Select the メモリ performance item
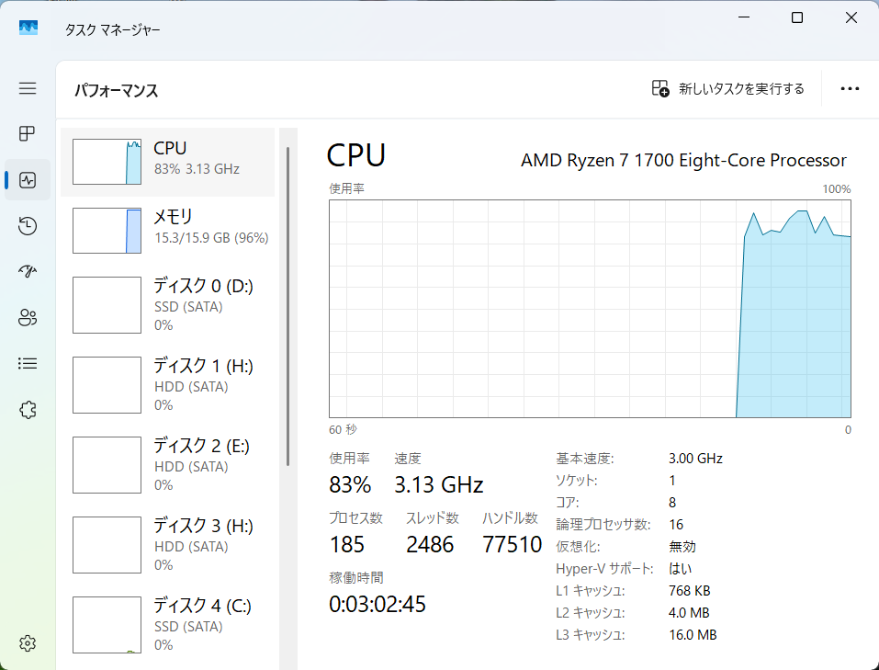The height and width of the screenshot is (670, 879). (168, 230)
